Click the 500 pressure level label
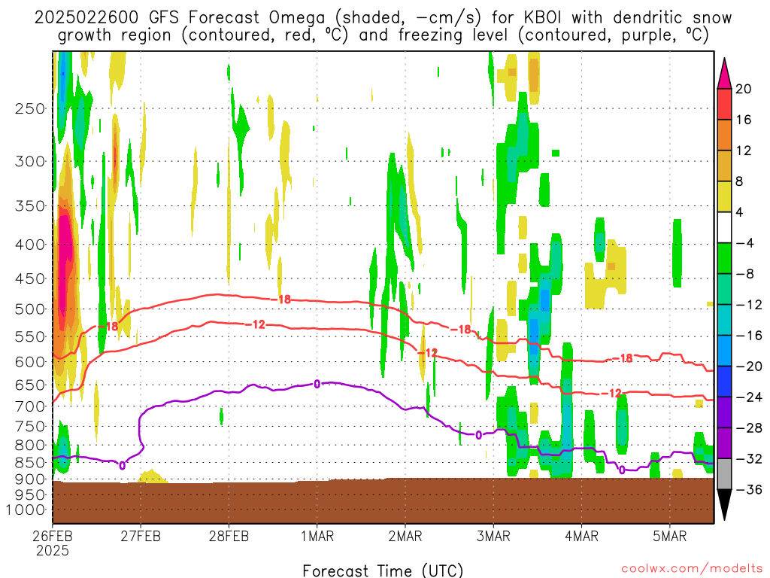770x578 pixels. (30, 309)
